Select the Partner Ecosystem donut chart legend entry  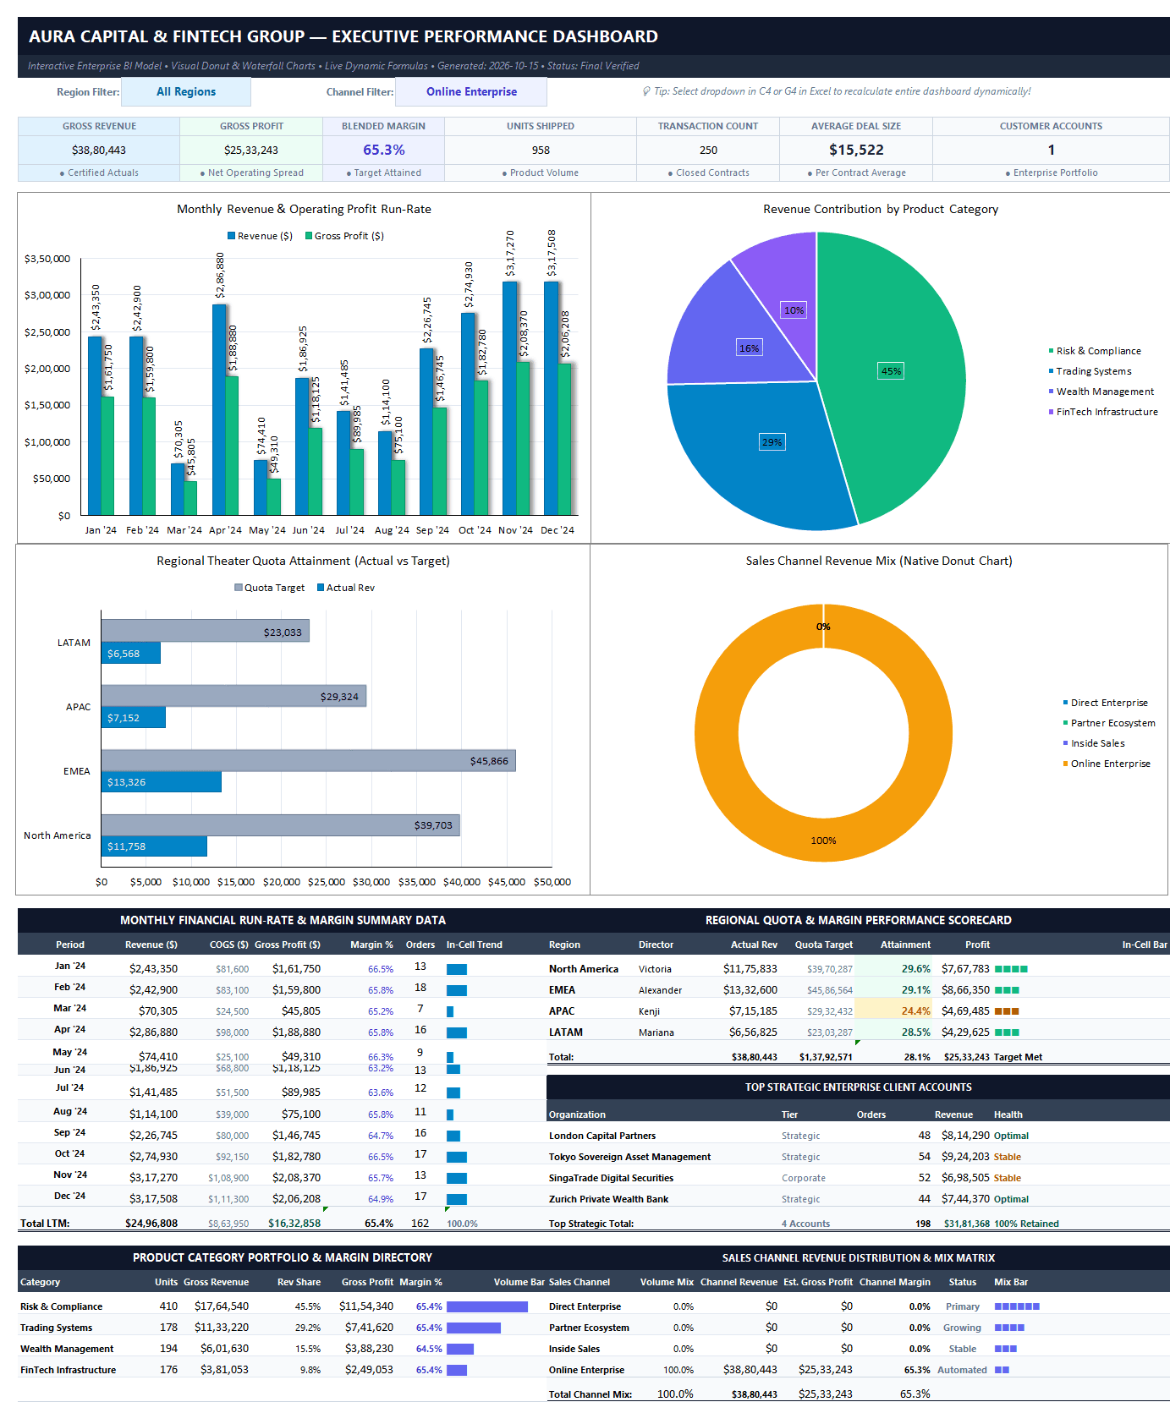[1109, 723]
